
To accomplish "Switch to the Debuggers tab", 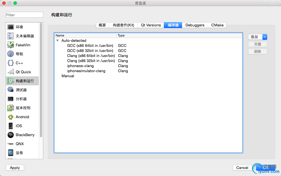I will pos(195,25).
